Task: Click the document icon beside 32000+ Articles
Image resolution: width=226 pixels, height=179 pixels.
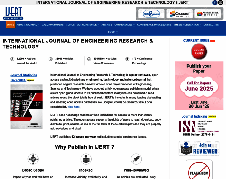Action: pyautogui.click(x=51, y=59)
